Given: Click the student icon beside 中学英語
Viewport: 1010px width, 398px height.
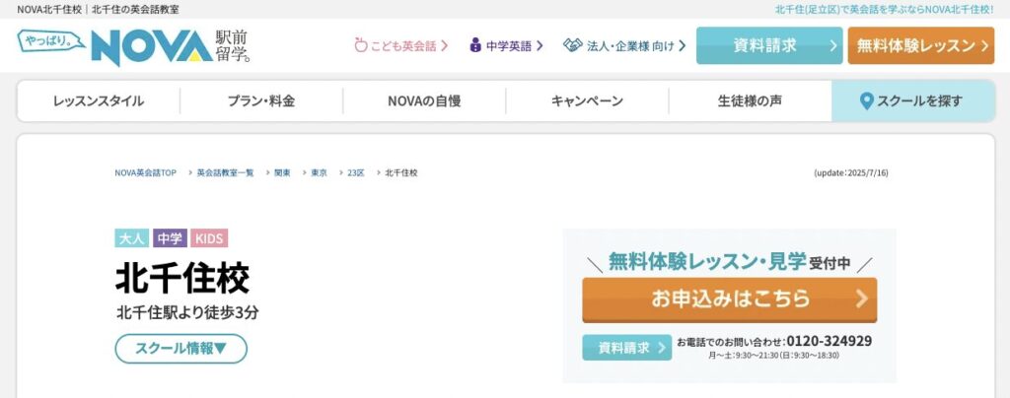Looking at the screenshot, I should (475, 45).
